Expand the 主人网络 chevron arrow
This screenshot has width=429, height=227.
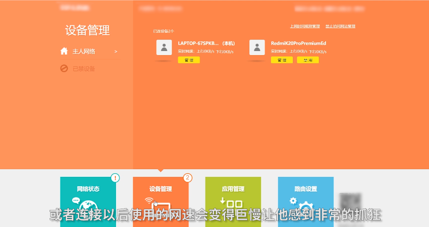(116, 51)
